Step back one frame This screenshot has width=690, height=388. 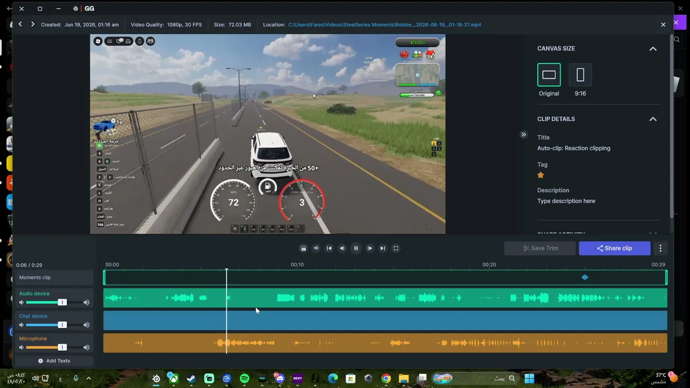tap(342, 248)
